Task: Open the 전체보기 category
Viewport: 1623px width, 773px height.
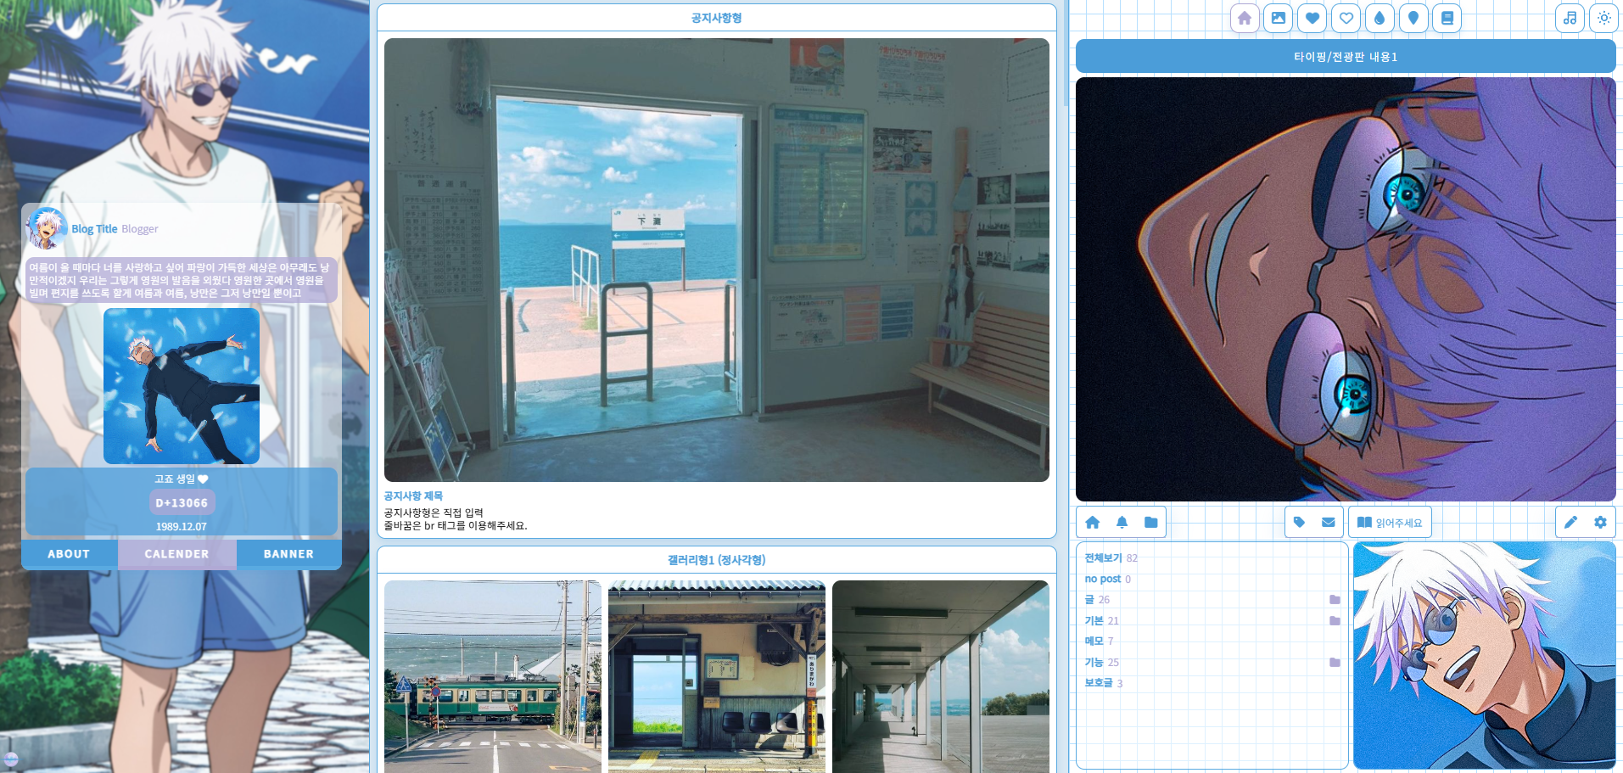Action: tap(1103, 558)
